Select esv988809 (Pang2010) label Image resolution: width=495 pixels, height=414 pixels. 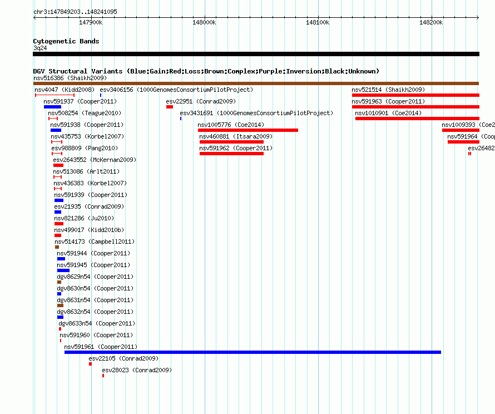coord(85,148)
